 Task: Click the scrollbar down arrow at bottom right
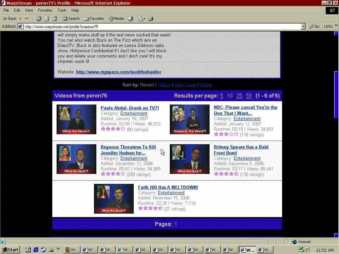click(x=336, y=235)
